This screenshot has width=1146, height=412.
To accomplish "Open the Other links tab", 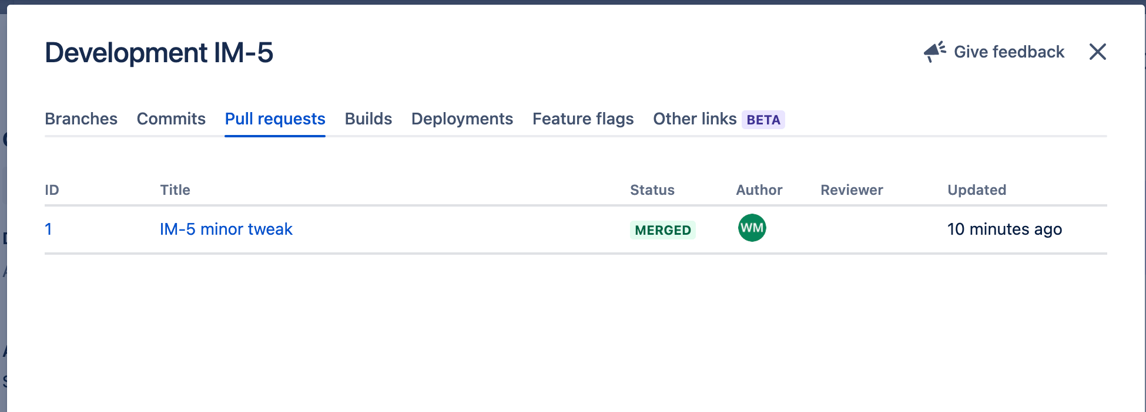I will point(695,119).
